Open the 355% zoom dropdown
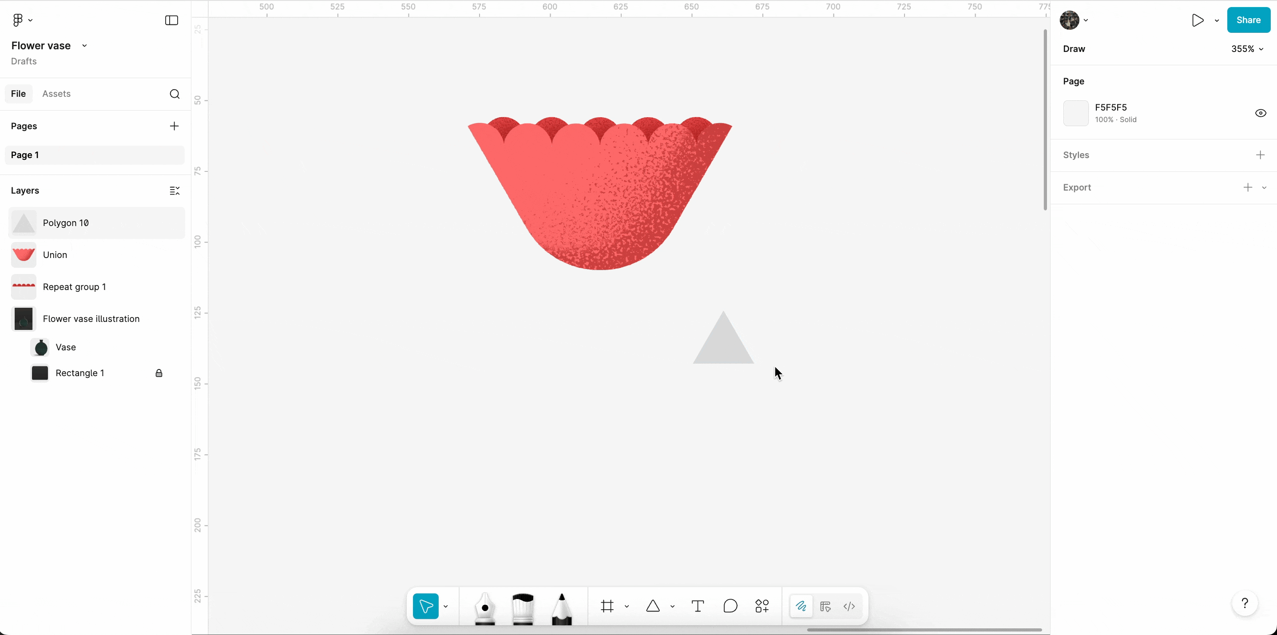 pos(1247,49)
